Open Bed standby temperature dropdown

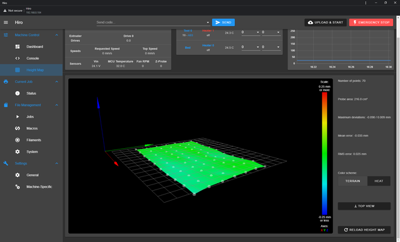[x=278, y=47]
